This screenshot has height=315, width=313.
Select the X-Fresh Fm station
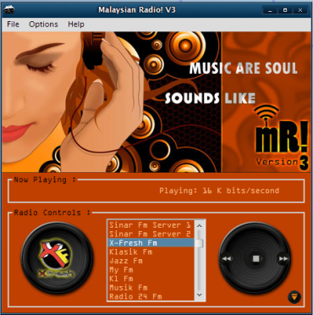(x=151, y=243)
